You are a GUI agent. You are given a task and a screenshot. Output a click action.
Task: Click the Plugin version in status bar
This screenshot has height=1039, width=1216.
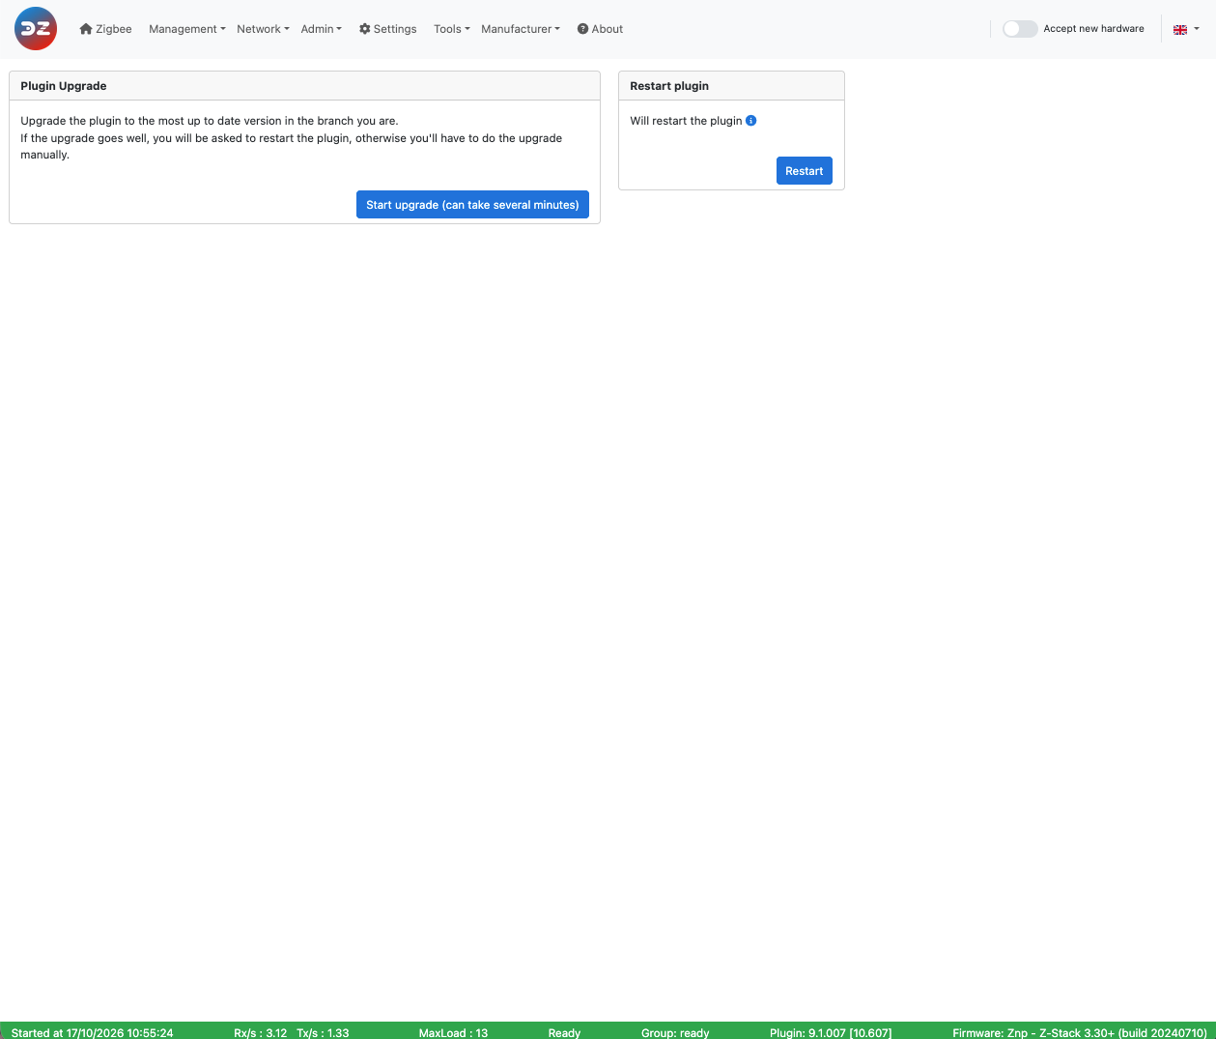pos(831,1032)
